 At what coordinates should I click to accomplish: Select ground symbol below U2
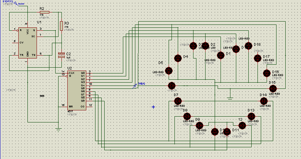[59, 129]
